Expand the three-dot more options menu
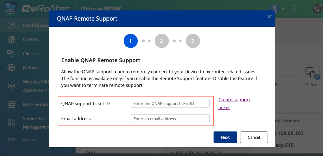This screenshot has height=156, width=323. [294, 9]
